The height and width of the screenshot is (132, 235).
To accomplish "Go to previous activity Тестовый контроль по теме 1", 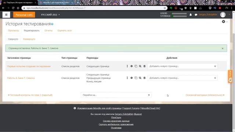I will coord(30,95).
